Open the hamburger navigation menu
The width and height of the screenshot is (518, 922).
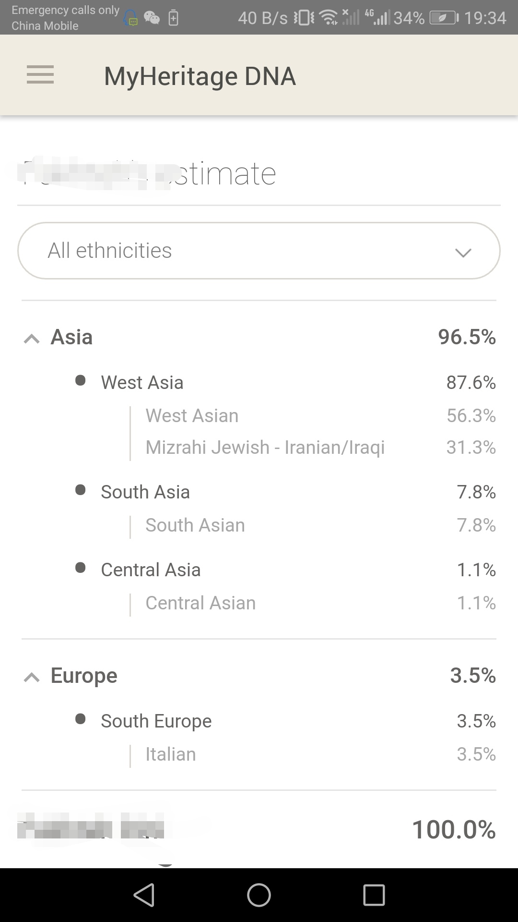click(x=40, y=75)
